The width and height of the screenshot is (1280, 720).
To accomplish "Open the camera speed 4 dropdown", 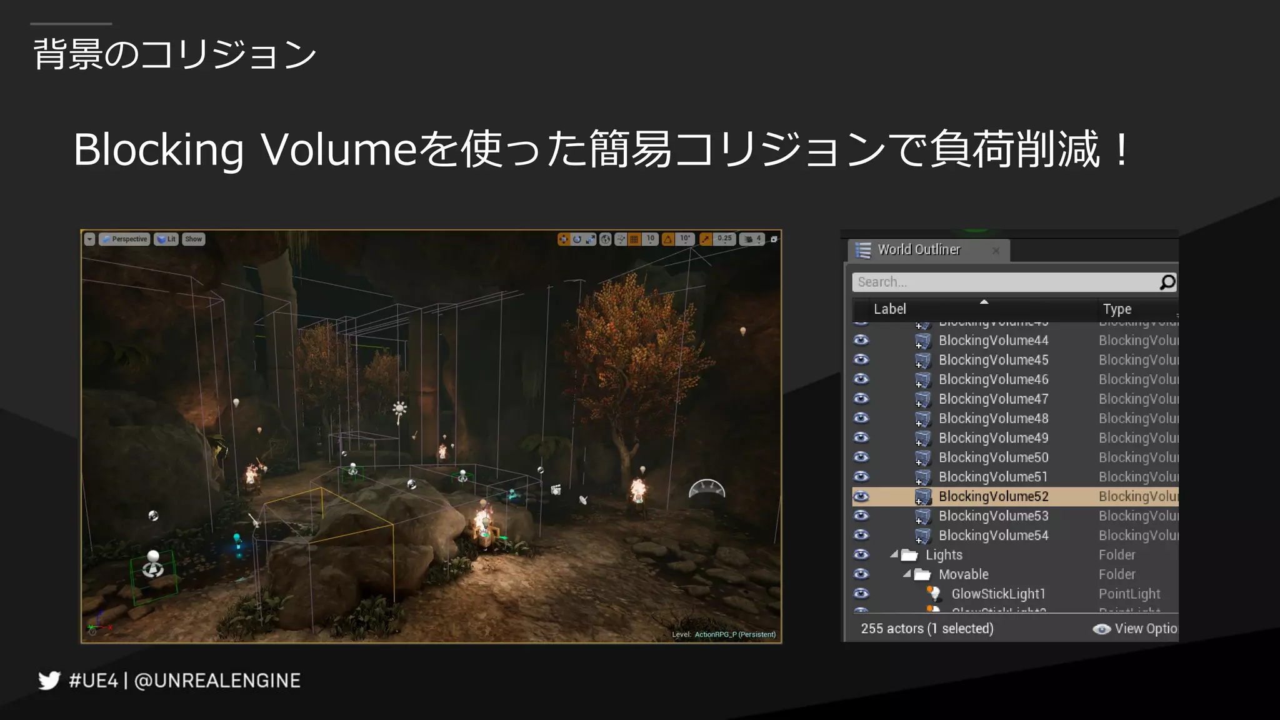I will tap(752, 239).
